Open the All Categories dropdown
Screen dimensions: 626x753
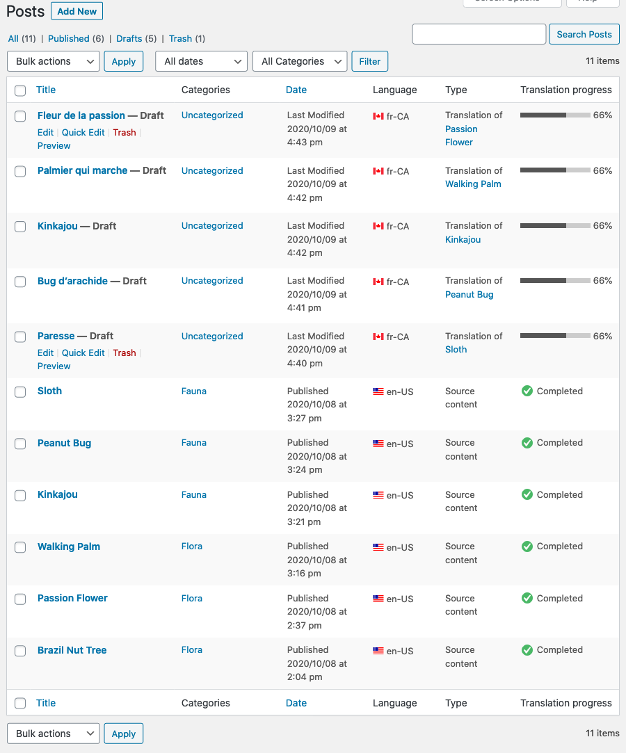click(300, 61)
